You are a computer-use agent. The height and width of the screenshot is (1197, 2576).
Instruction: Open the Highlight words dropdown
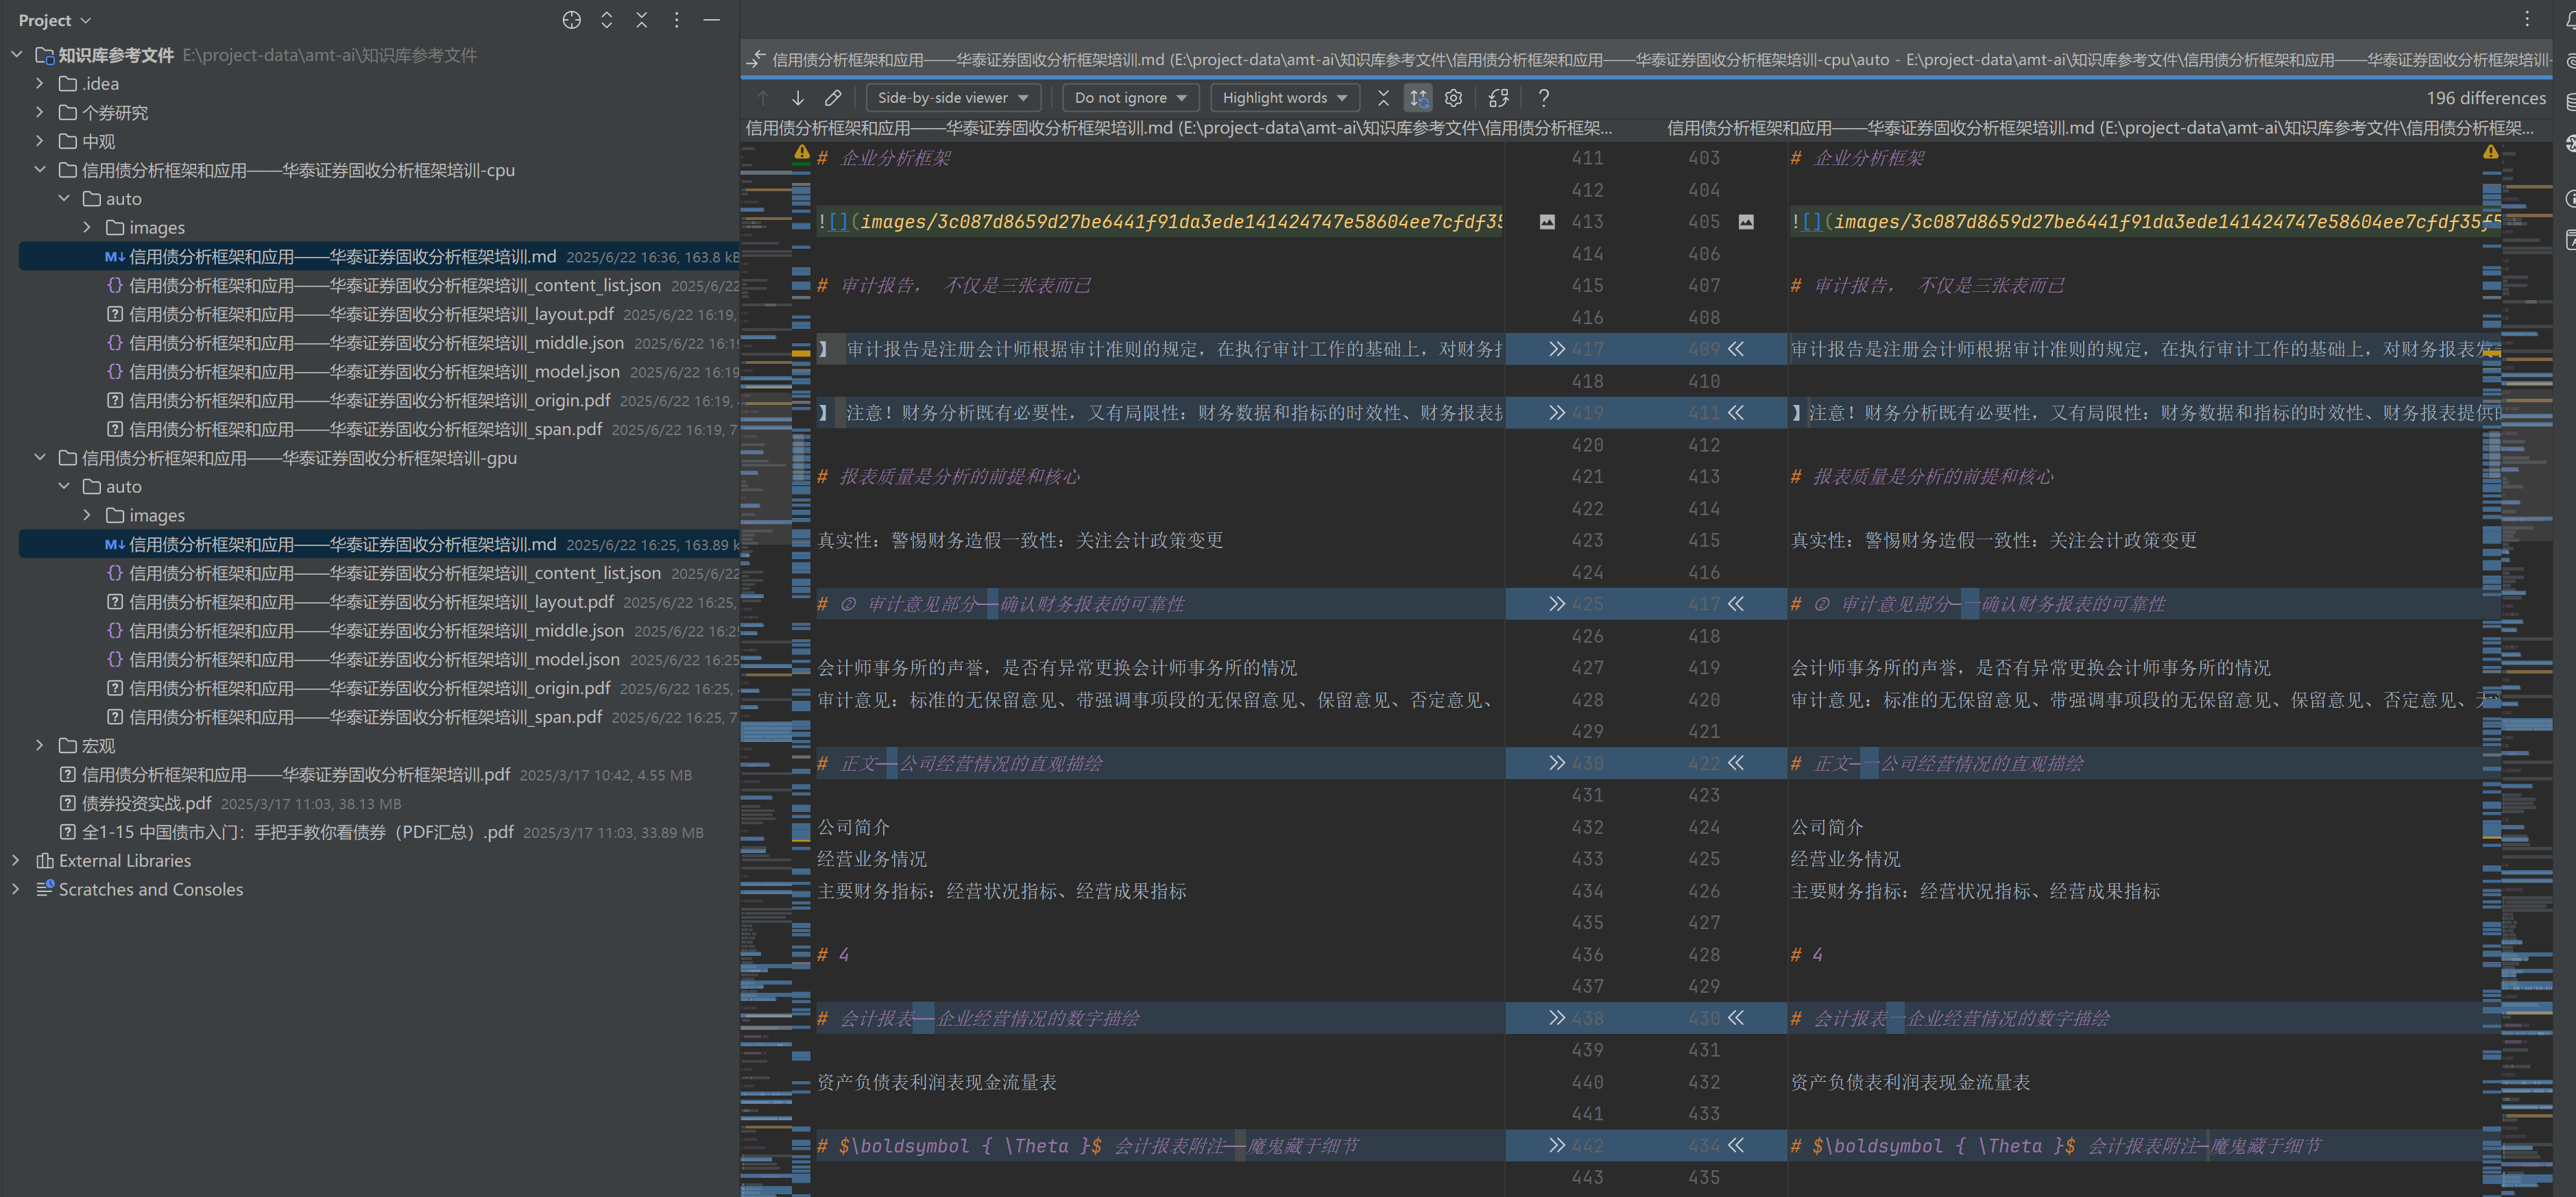click(x=1285, y=98)
